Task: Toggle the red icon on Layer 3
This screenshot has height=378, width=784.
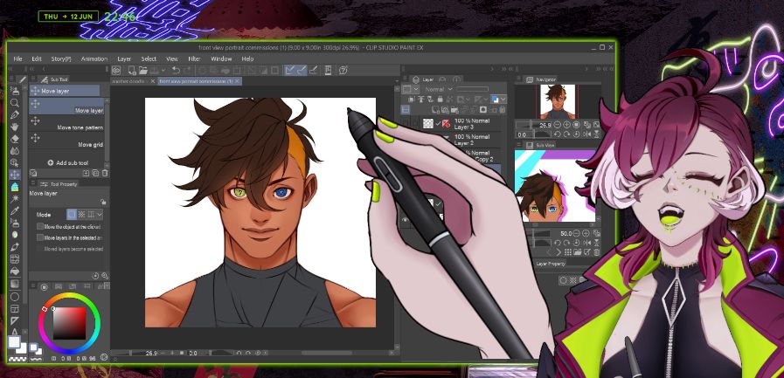Action: click(447, 123)
